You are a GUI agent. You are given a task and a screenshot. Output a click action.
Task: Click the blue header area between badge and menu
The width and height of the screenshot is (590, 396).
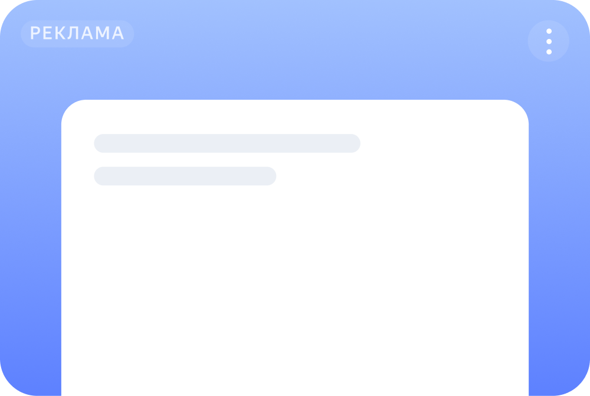(x=331, y=41)
